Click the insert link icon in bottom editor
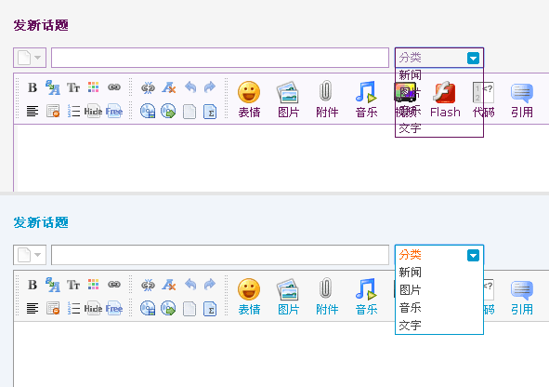549x387 pixels. tap(114, 285)
